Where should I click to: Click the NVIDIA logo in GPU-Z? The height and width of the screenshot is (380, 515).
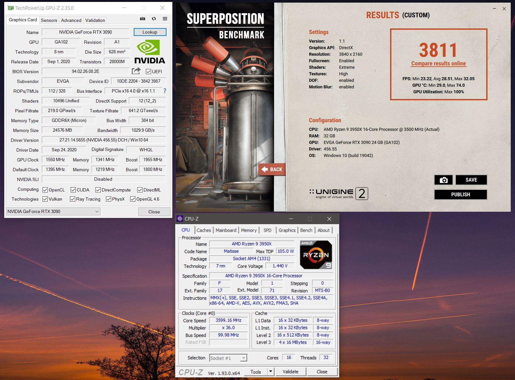point(150,52)
